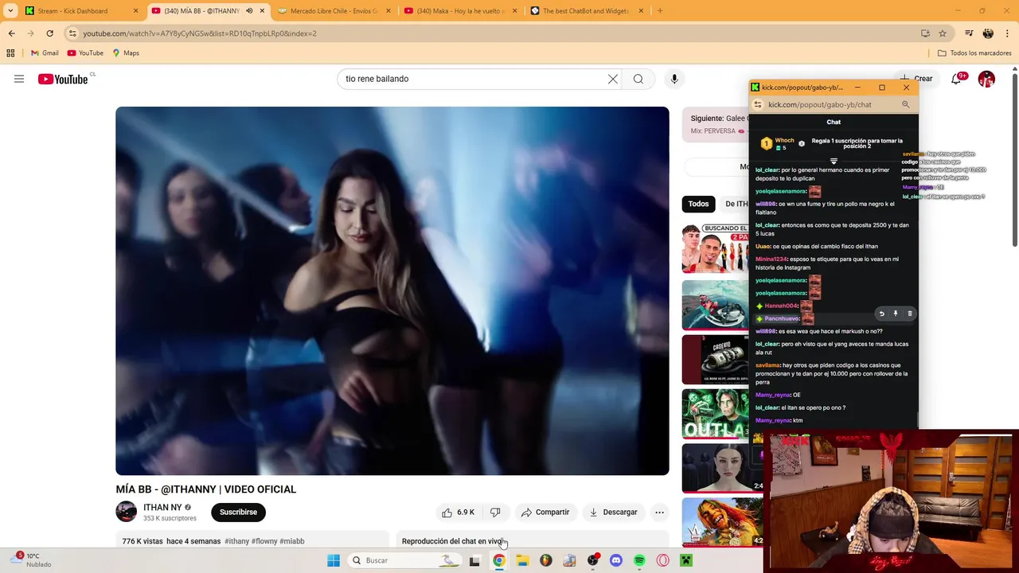1019x573 pixels.
Task: Open the YouTube account avatar menu
Action: click(986, 79)
